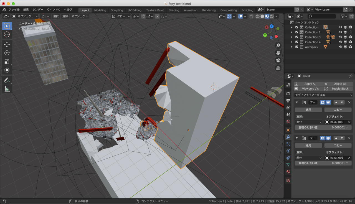Open the モディファイアーを追加 dropdown
Viewport: 355px width, 204px height.
pos(323,95)
